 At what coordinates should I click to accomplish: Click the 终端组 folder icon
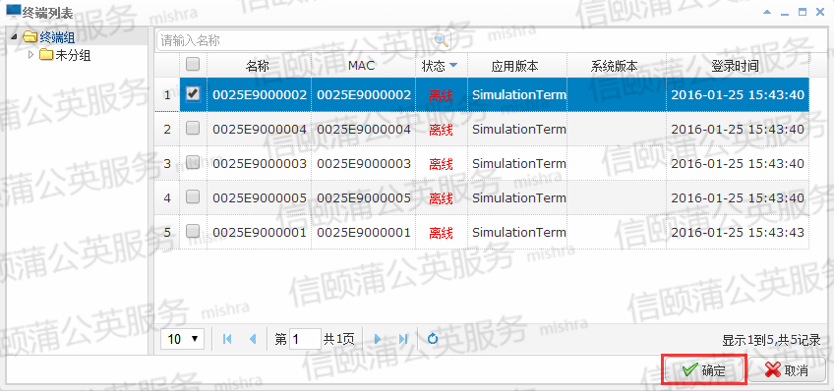coord(30,37)
